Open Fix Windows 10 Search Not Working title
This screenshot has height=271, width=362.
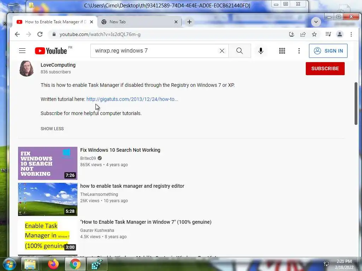point(120,150)
